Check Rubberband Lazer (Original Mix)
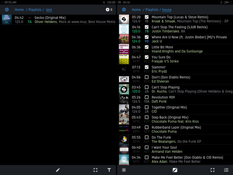This screenshot has height=175, width=233. (146, 127)
